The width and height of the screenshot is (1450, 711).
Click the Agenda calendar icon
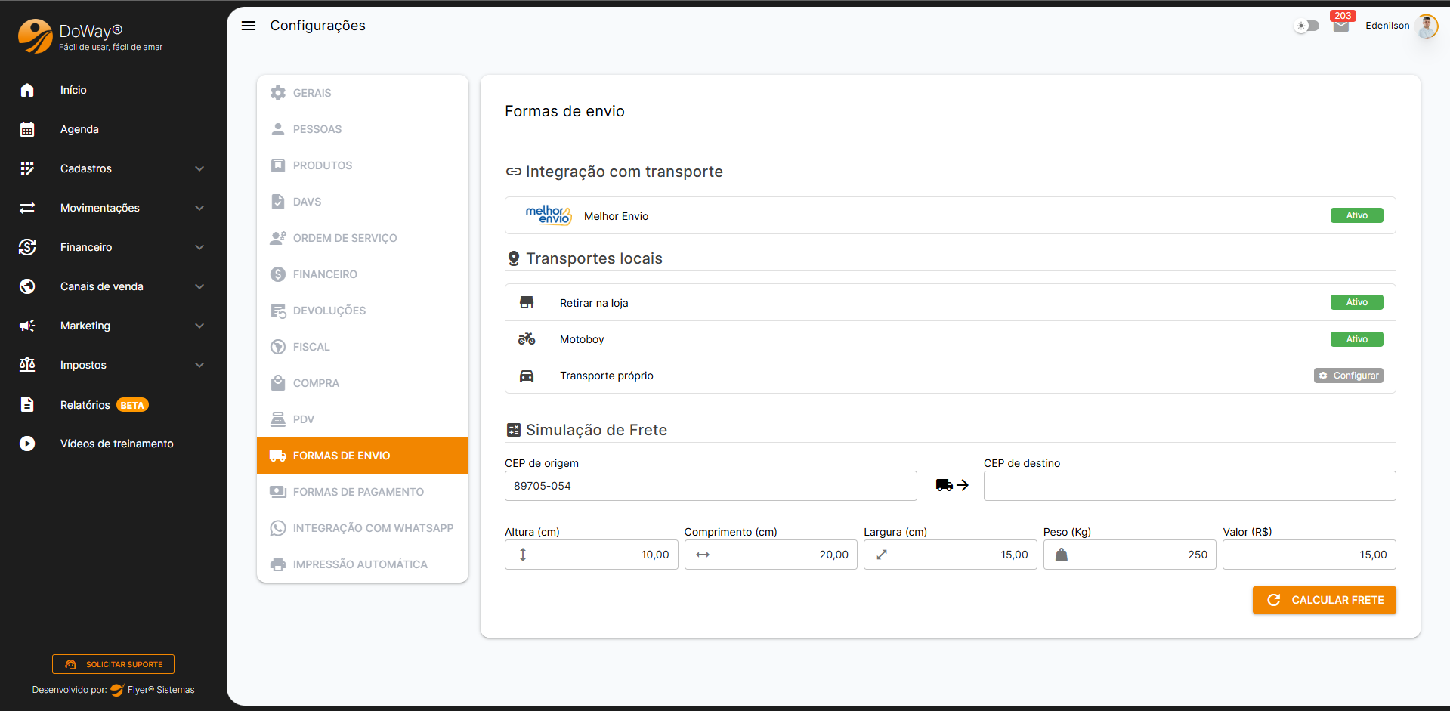pyautogui.click(x=27, y=129)
